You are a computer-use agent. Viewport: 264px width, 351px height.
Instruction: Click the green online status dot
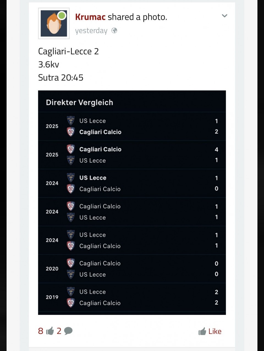click(x=62, y=15)
